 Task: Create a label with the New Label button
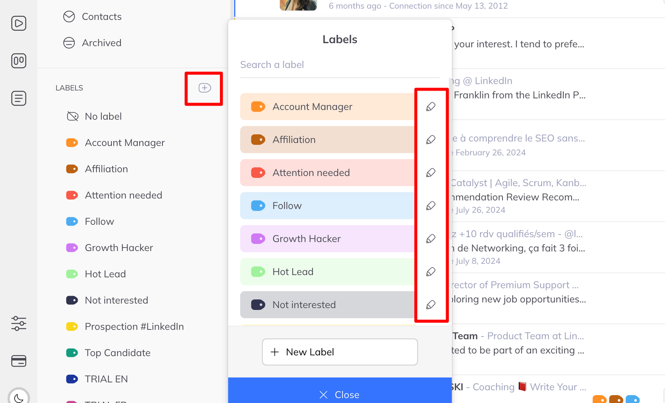tap(340, 352)
